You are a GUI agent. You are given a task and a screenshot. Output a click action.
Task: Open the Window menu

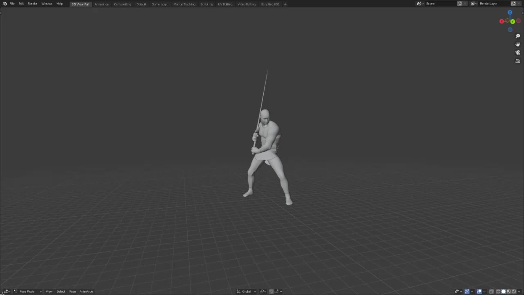47,4
